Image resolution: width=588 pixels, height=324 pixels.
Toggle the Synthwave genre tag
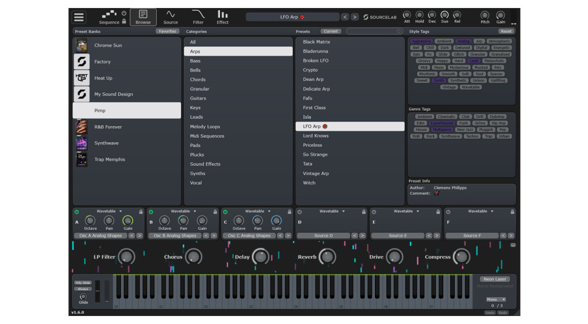pyautogui.click(x=450, y=136)
